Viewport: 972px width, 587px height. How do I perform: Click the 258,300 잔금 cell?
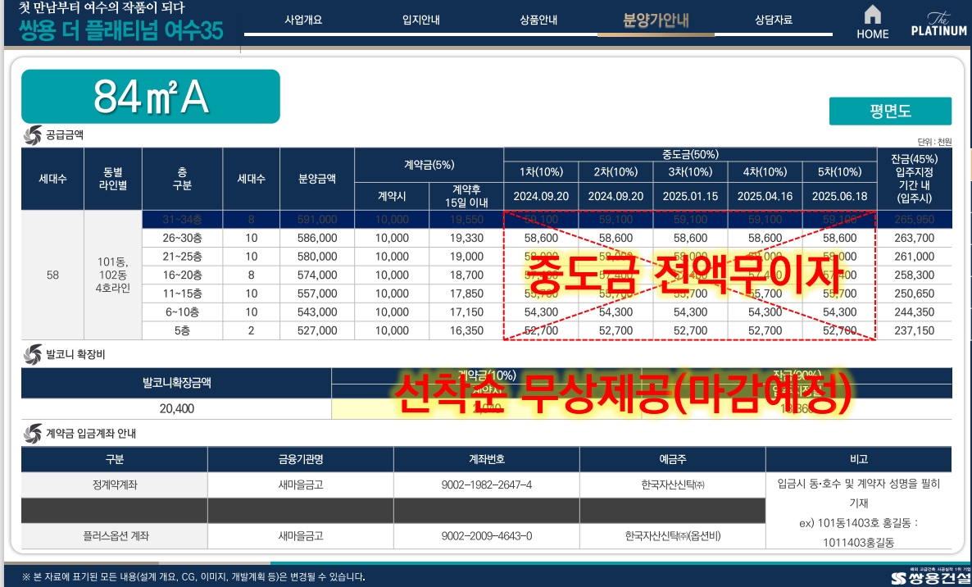tap(915, 275)
